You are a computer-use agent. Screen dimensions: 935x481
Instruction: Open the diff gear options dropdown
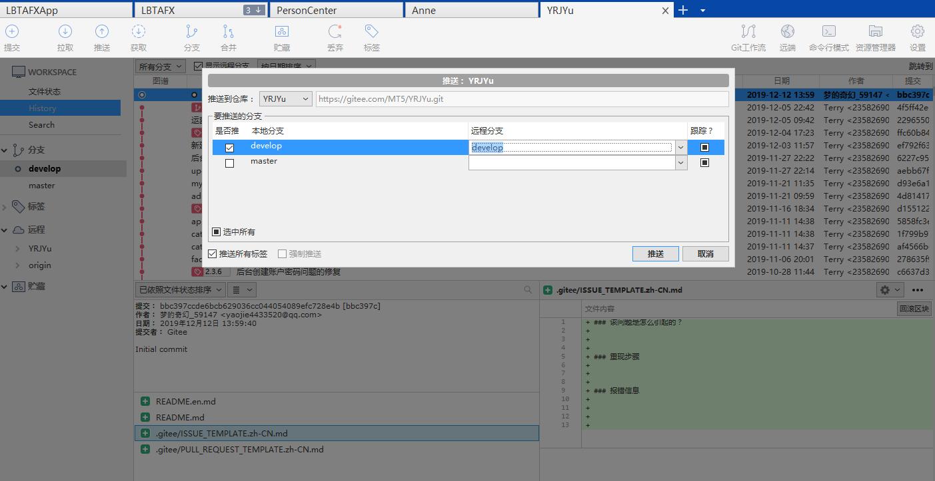pos(890,290)
